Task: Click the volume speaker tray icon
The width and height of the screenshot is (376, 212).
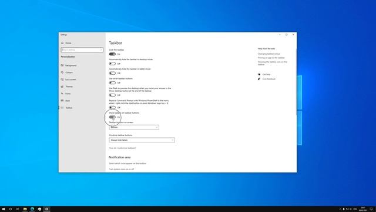Action: [x=351, y=209]
